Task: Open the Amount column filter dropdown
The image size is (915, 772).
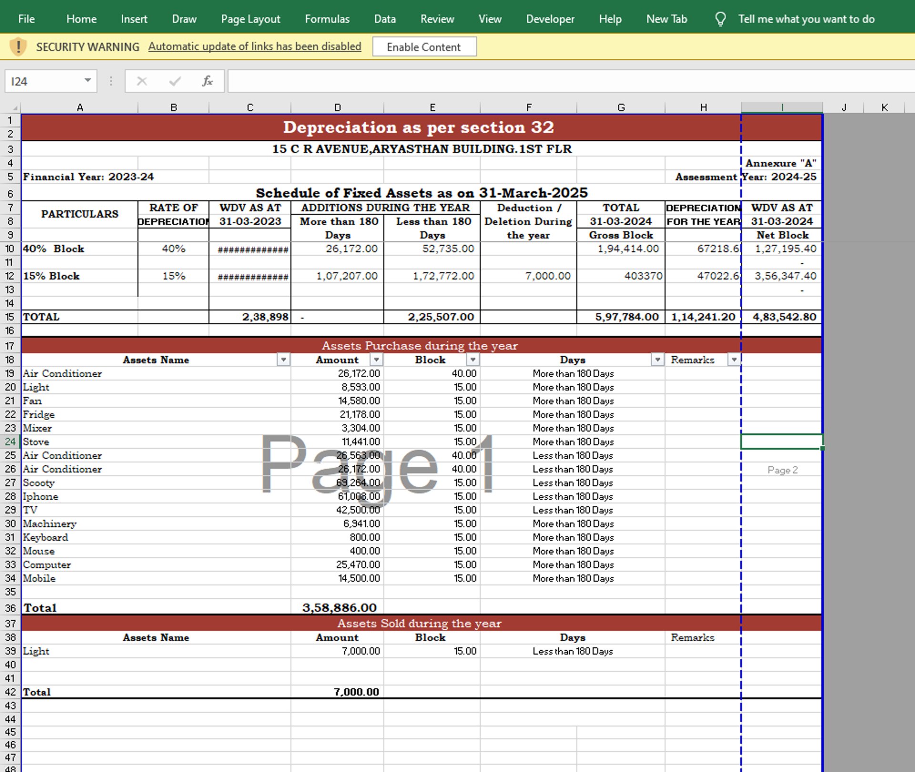Action: pyautogui.click(x=376, y=360)
